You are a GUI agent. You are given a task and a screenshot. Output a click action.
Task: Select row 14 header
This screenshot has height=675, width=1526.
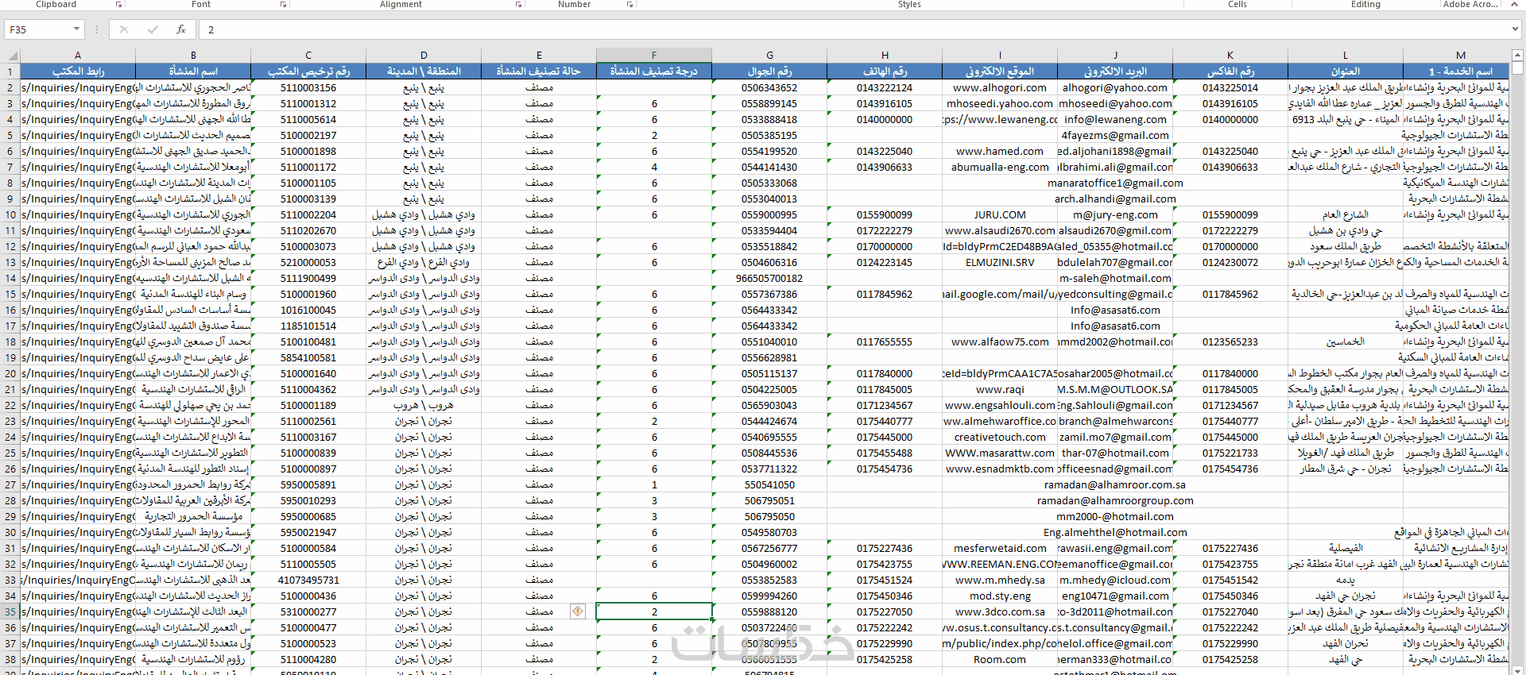click(x=10, y=278)
